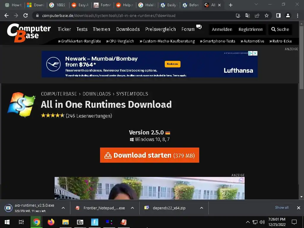
Task: Open the Custom-Mecha-Kaufberatung link
Action: pyautogui.click(x=167, y=41)
